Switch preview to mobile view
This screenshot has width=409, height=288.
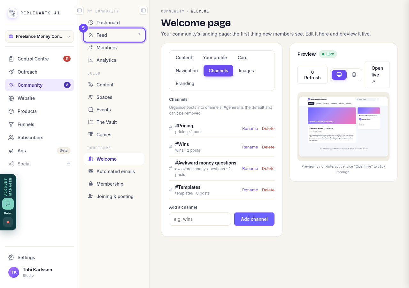[x=354, y=75]
